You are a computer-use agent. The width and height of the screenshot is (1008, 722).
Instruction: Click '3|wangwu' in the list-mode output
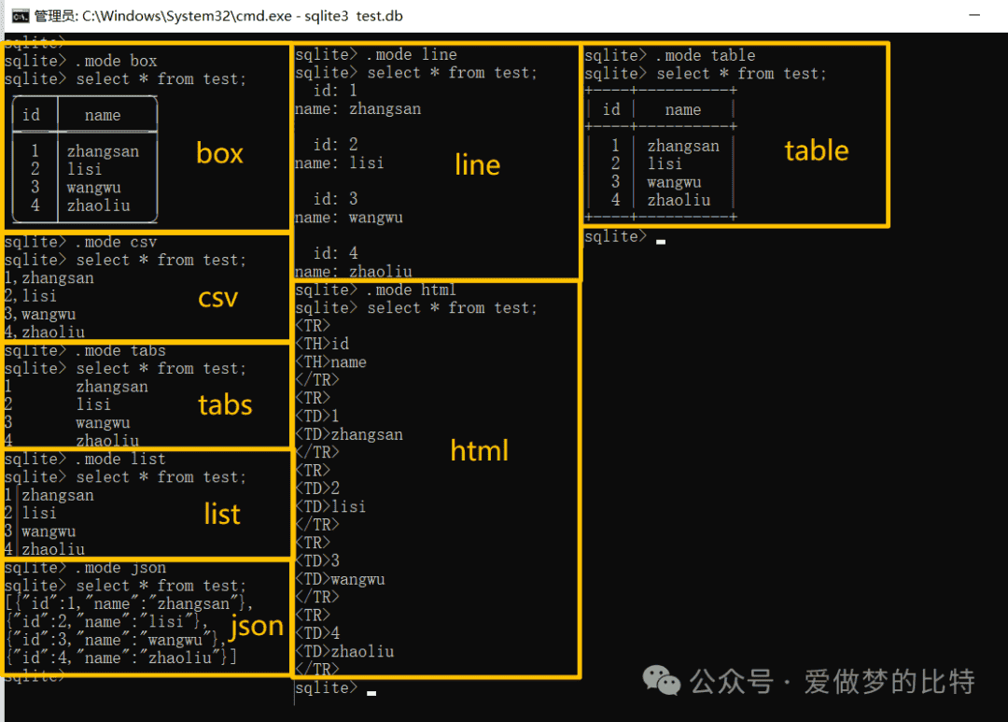point(40,531)
